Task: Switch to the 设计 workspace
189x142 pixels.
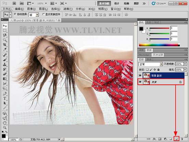Action: (117, 3)
